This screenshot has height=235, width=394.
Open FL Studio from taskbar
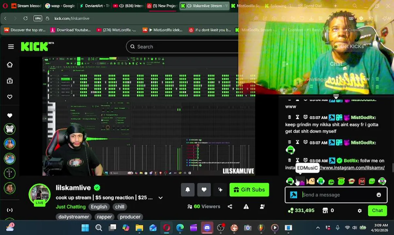[x=261, y=228]
